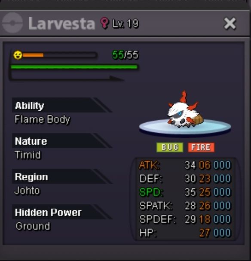Click the Pokeball icon beside Larvesta

(12, 23)
